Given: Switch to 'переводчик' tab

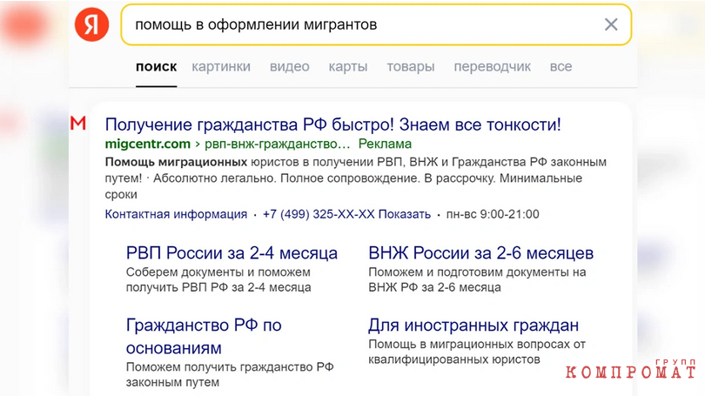Looking at the screenshot, I should pyautogui.click(x=493, y=67).
